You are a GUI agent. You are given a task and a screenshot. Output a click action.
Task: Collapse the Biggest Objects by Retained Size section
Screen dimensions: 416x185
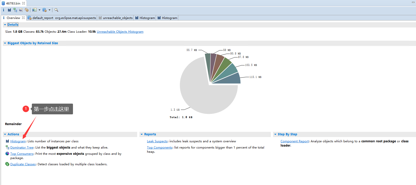(x=5, y=43)
